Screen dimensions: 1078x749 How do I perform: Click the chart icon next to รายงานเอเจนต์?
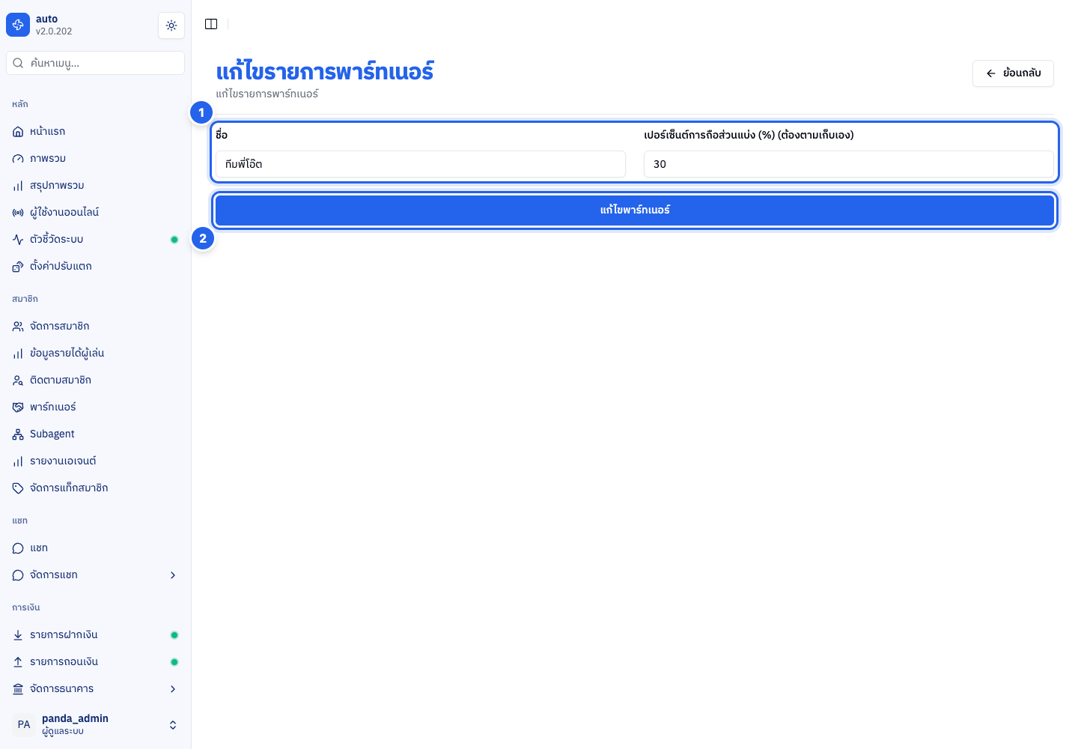pos(18,461)
